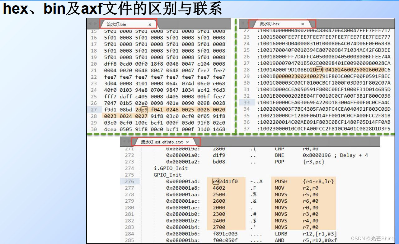Image resolution: width=399 pixels, height=244 pixels.
Task: Click the highlighted e9 byte on bin line 27
Action: (144, 109)
